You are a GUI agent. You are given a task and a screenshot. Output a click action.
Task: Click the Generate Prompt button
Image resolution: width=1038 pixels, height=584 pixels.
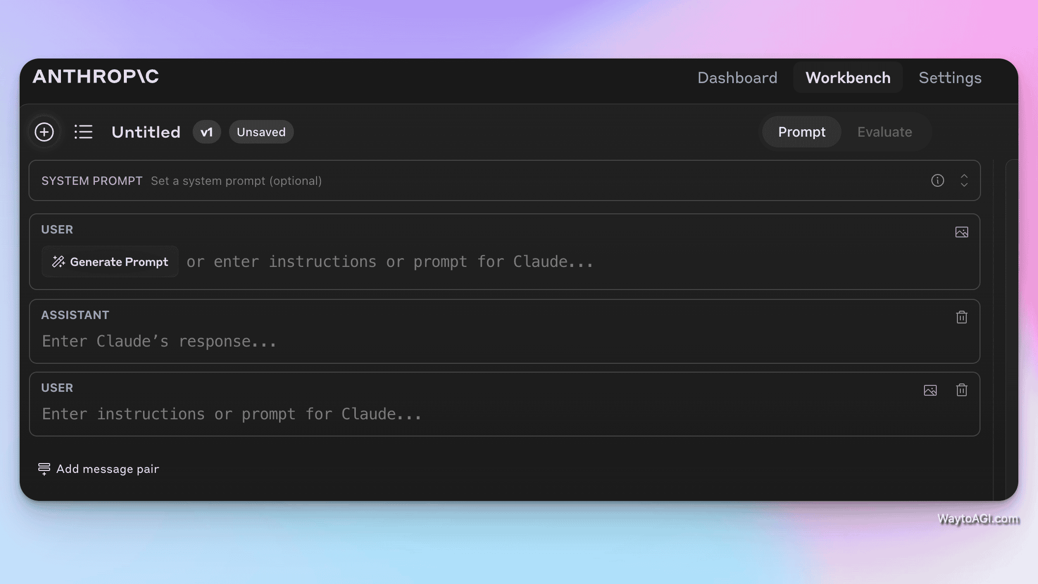pos(110,262)
